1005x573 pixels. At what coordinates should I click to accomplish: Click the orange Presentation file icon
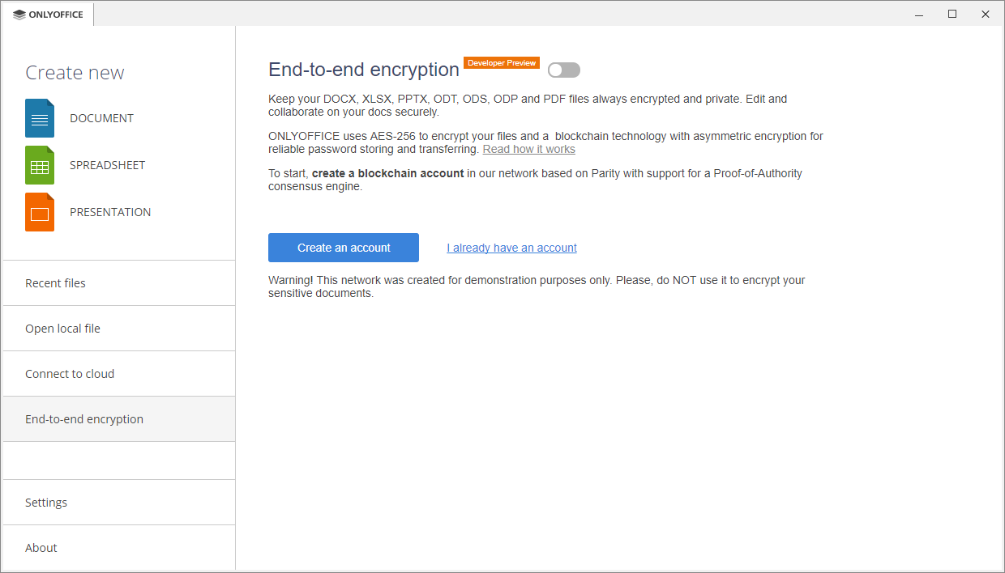click(x=40, y=212)
